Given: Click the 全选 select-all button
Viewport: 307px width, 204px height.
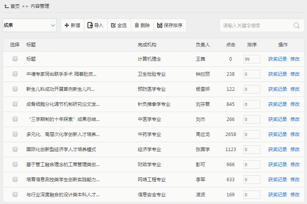Looking at the screenshot, I should (119, 25).
